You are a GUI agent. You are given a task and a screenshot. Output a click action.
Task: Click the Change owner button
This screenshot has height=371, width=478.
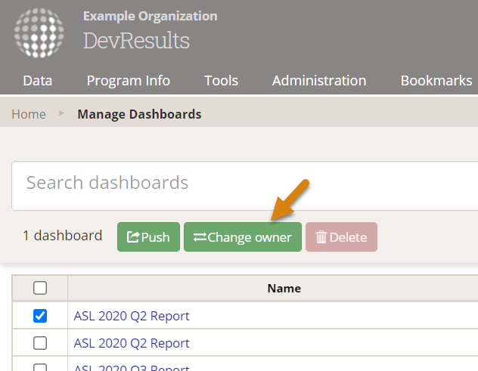[x=243, y=237]
